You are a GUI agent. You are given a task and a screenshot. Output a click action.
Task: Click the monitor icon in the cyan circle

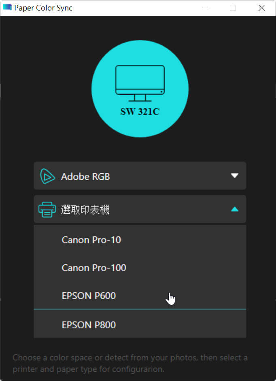pyautogui.click(x=140, y=83)
